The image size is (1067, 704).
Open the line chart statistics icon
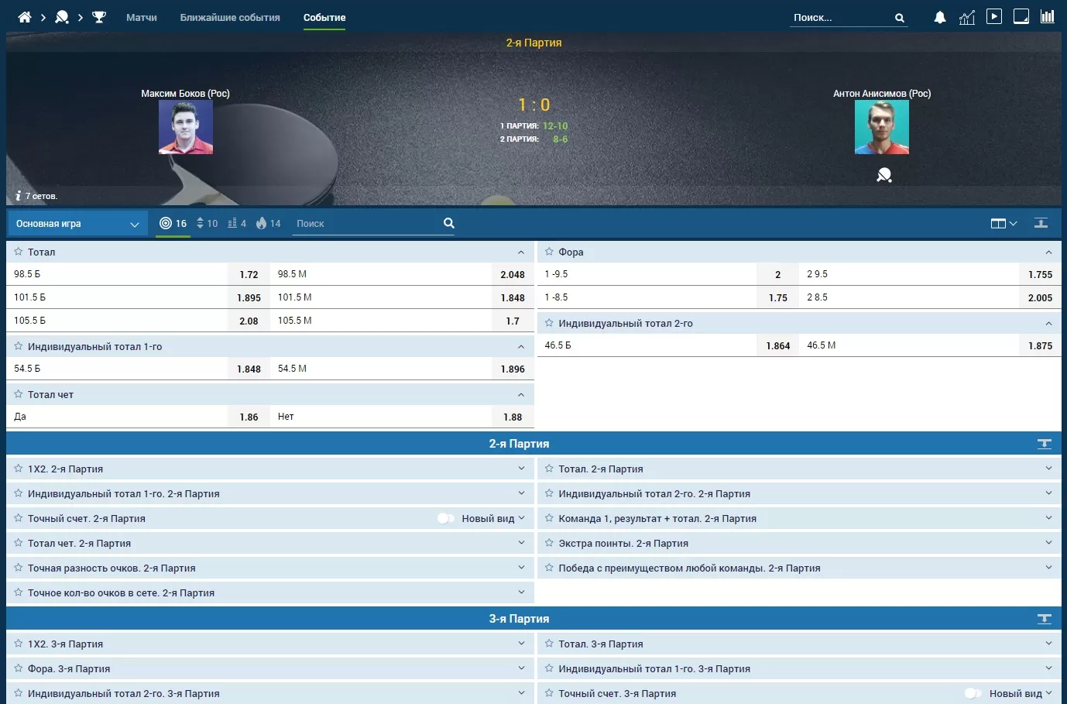pyautogui.click(x=967, y=17)
